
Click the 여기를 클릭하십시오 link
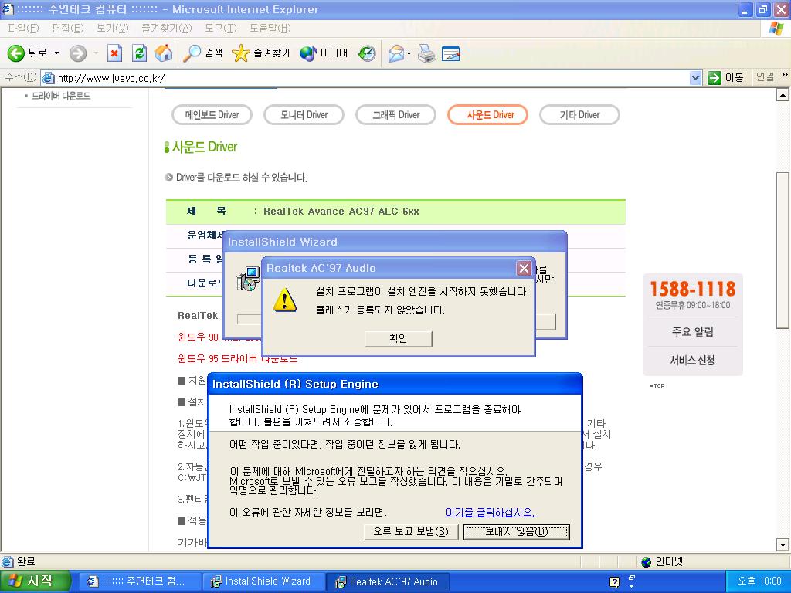490,513
